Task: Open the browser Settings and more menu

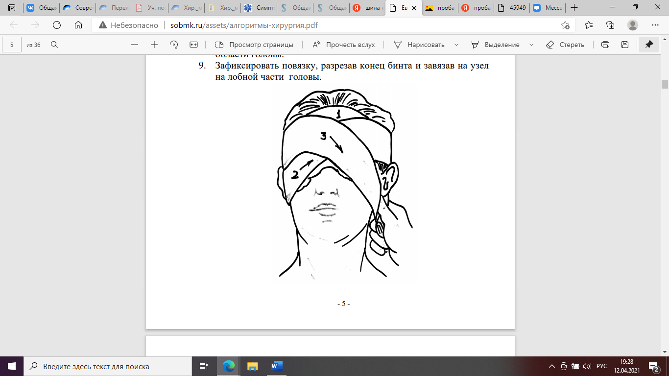Action: pos(655,25)
